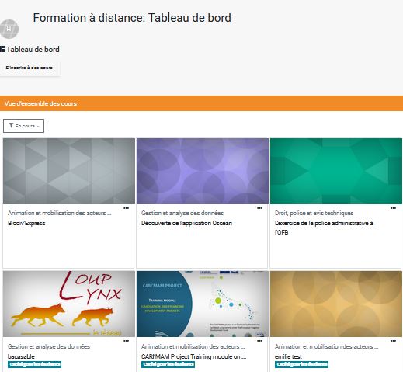403x372 pixels.
Task: Click the CARI'MAM Project course thumbnail
Action: click(203, 304)
